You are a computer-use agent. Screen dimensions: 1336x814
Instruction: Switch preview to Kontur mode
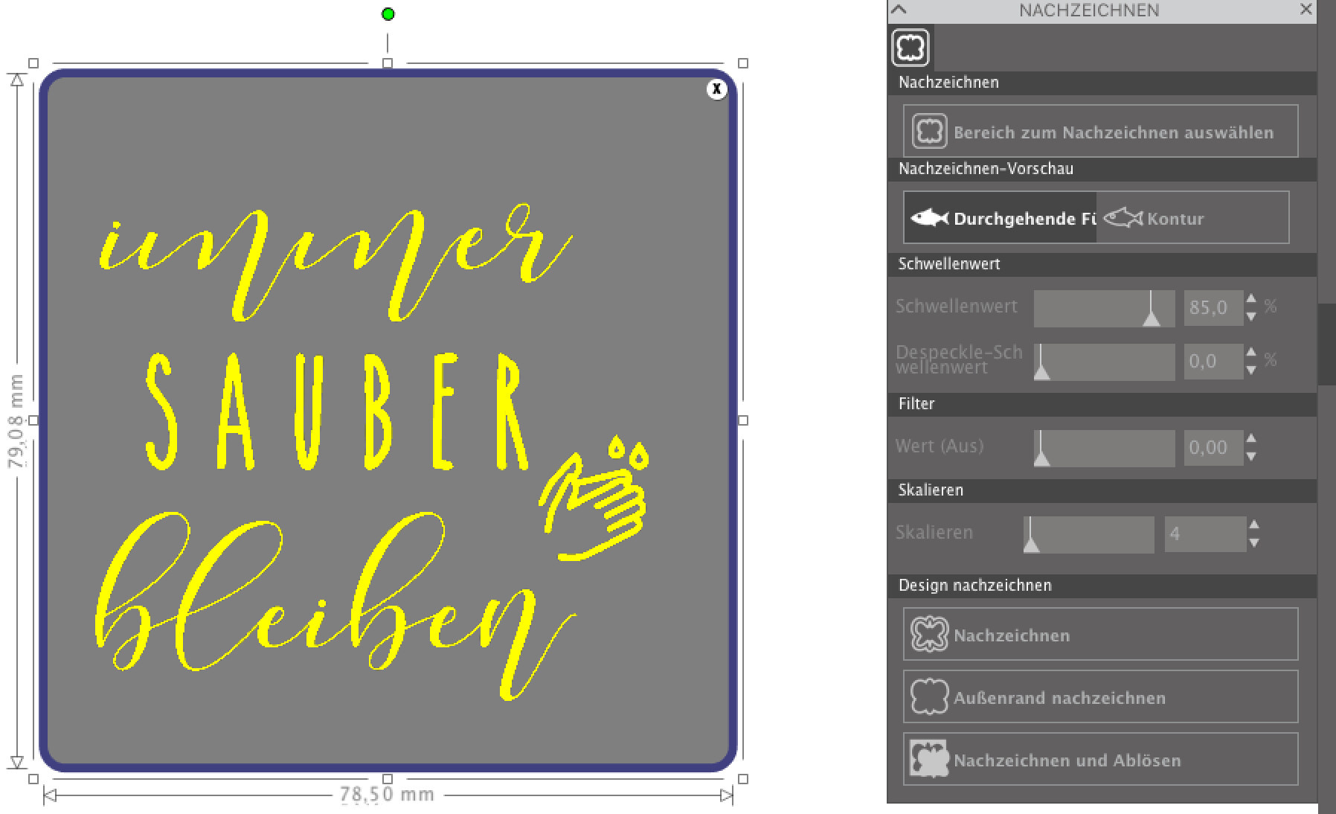pyautogui.click(x=1192, y=218)
